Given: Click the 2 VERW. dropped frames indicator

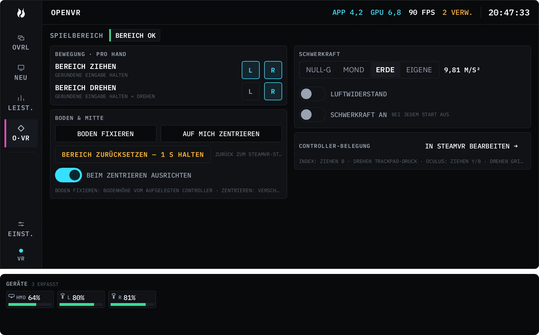Looking at the screenshot, I should [457, 13].
